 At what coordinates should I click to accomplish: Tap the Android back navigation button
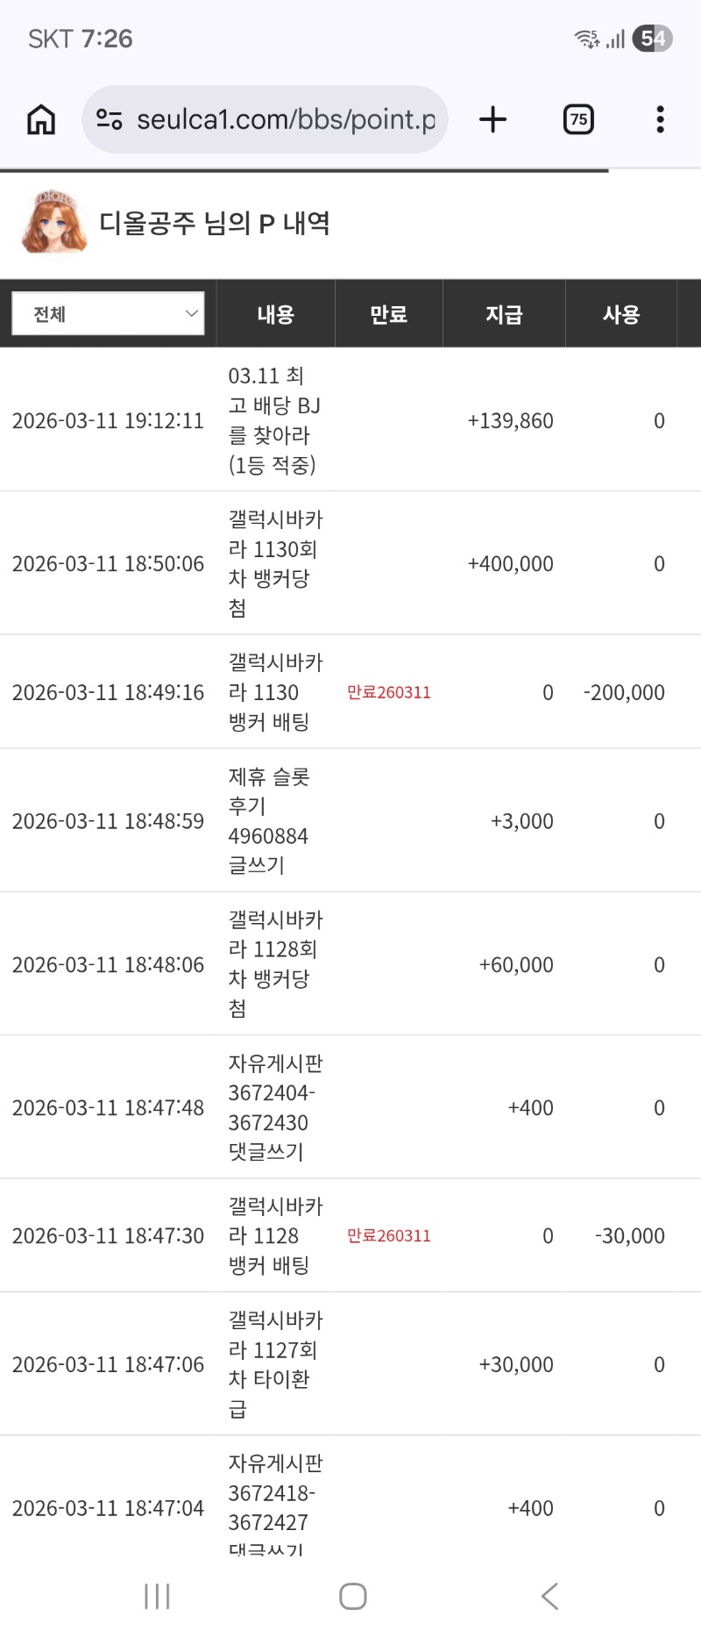tap(549, 1596)
